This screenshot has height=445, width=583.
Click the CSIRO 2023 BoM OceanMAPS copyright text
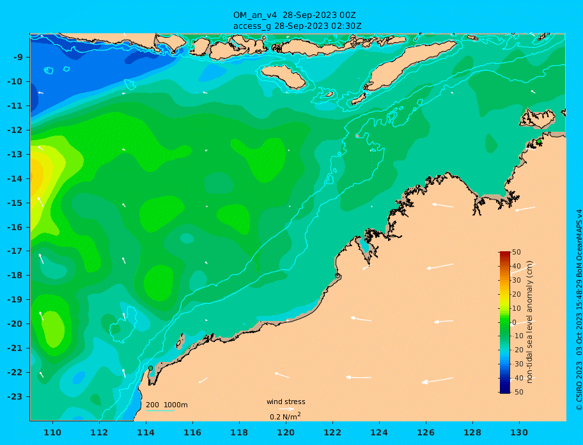[579, 311]
